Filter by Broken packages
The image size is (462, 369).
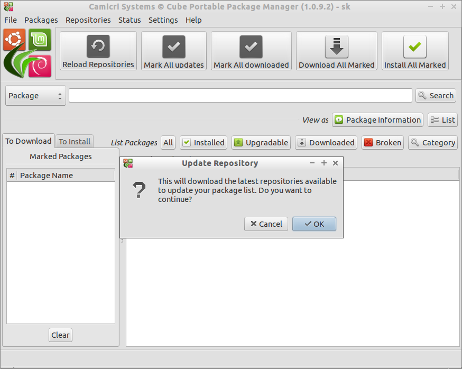[383, 142]
